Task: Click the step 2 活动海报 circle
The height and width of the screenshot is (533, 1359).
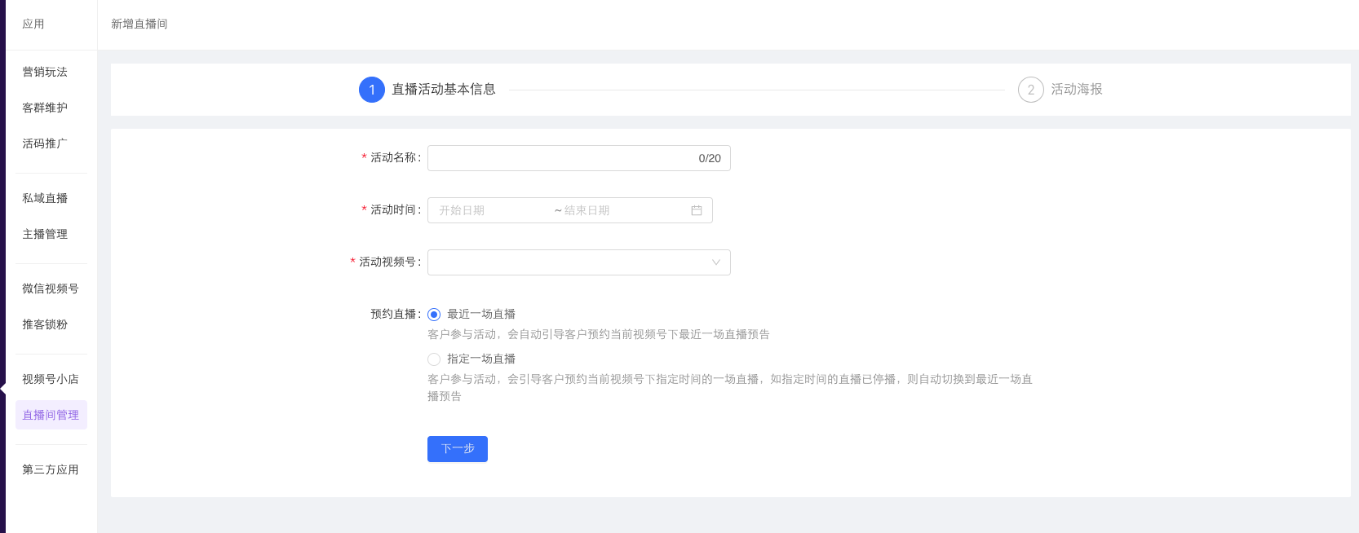Action: pos(1030,90)
